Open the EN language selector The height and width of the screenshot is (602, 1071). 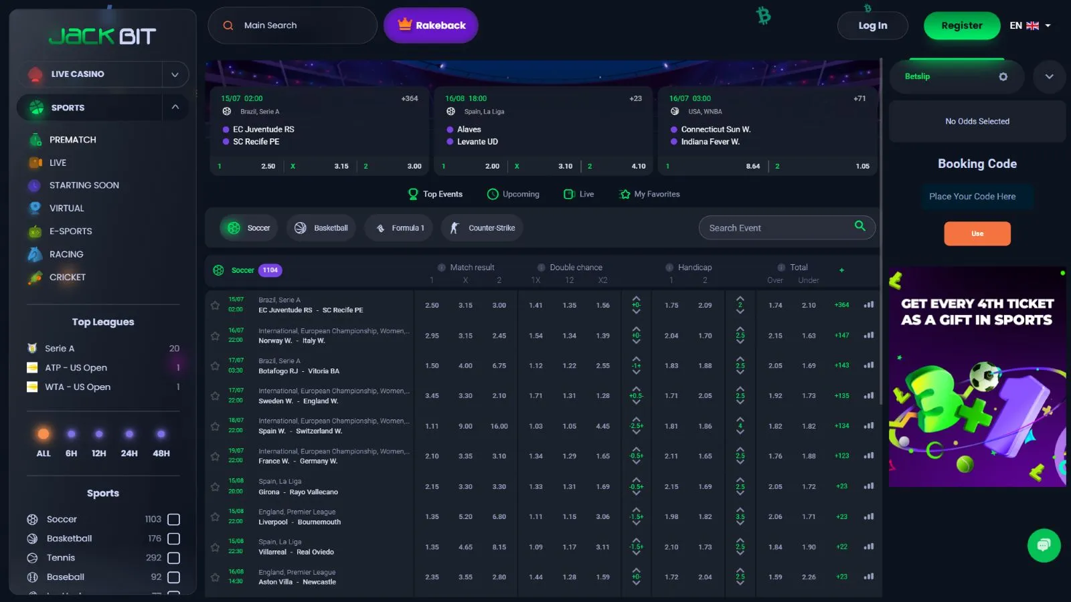click(1030, 25)
